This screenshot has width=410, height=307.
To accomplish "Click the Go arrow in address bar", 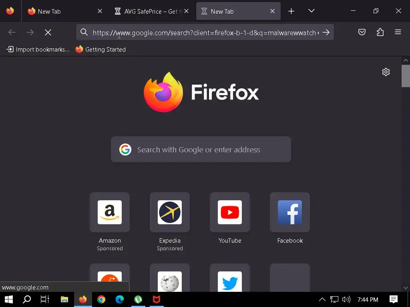I will 326,32.
